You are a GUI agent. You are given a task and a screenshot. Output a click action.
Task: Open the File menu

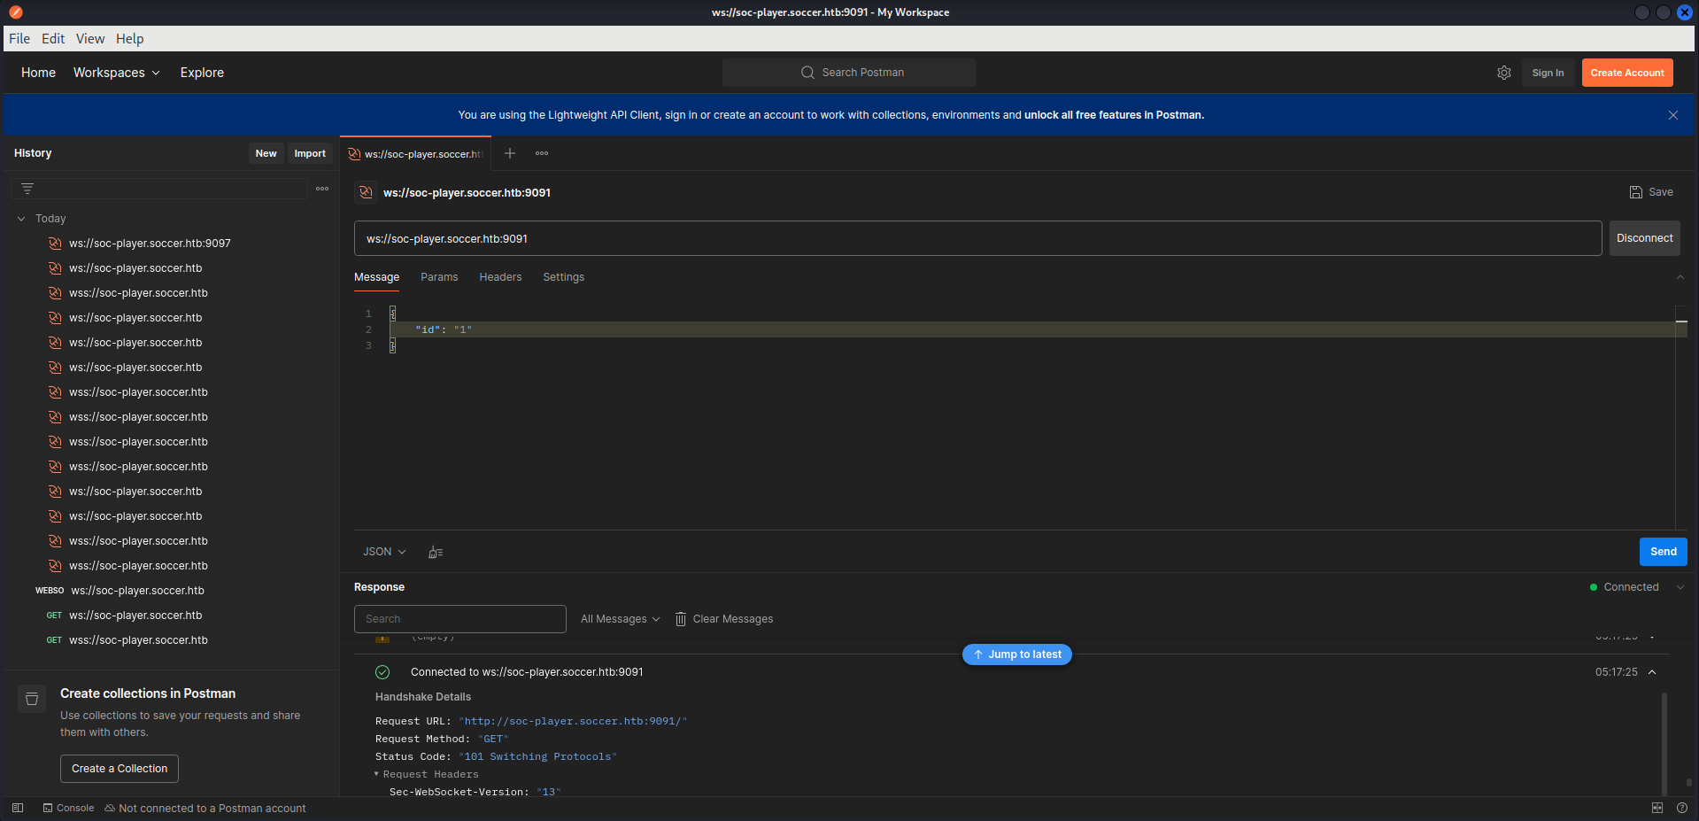(19, 39)
